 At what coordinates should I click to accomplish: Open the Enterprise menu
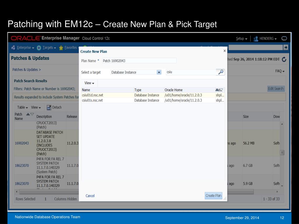tap(25, 48)
